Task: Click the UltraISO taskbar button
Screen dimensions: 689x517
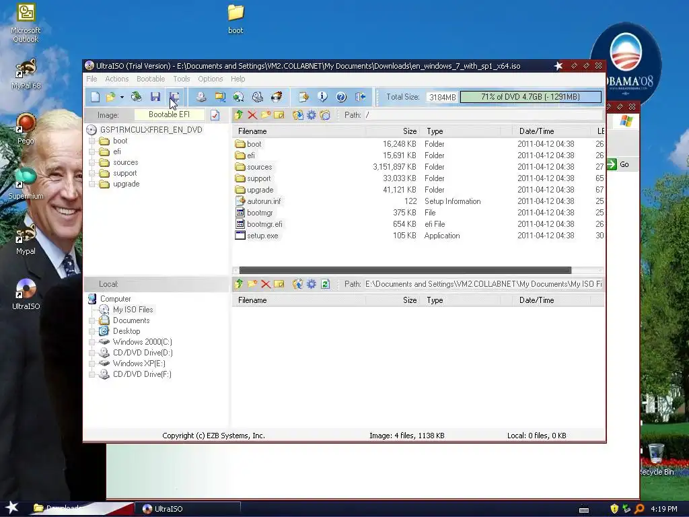Action: (188, 509)
